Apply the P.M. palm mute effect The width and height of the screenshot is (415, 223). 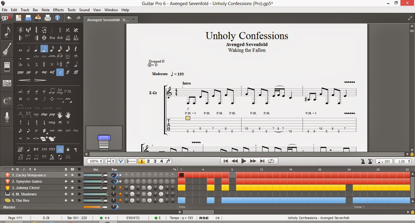tap(68, 91)
